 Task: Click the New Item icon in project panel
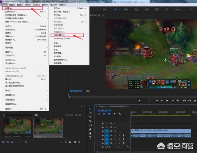click(75, 142)
